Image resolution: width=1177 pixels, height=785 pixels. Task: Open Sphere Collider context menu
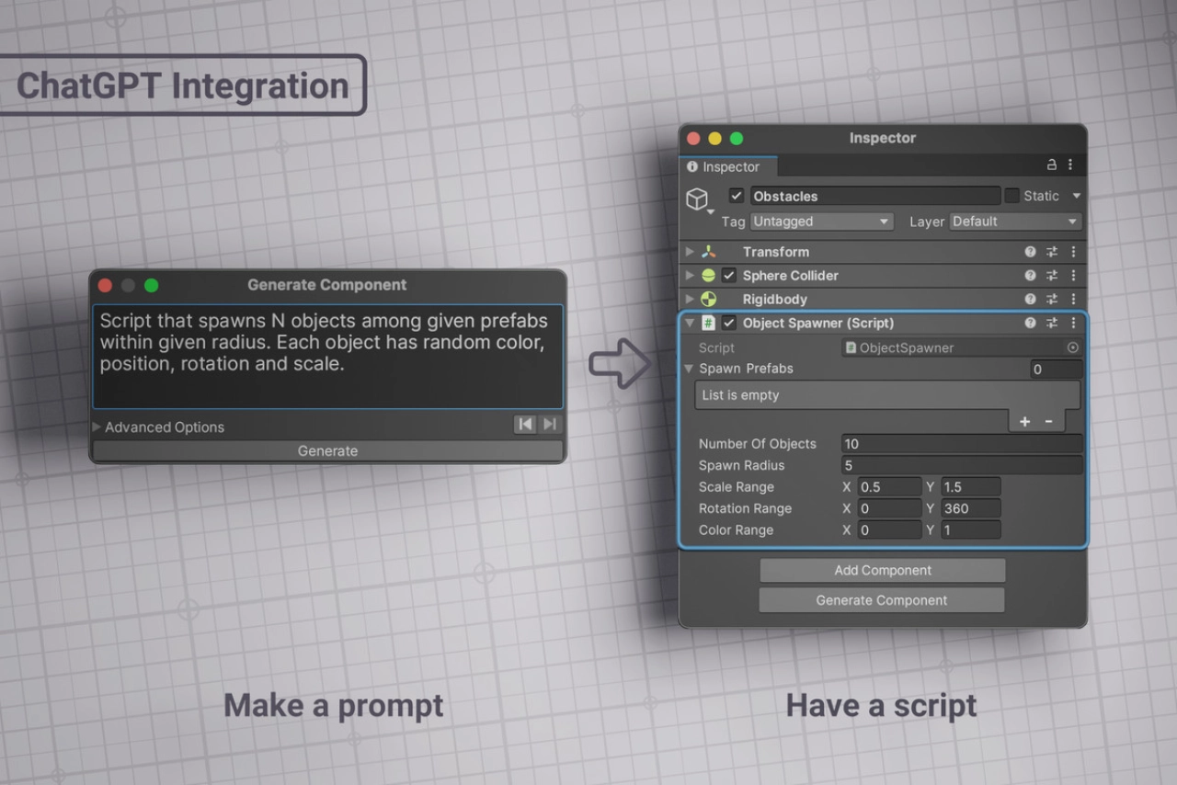(x=1072, y=276)
